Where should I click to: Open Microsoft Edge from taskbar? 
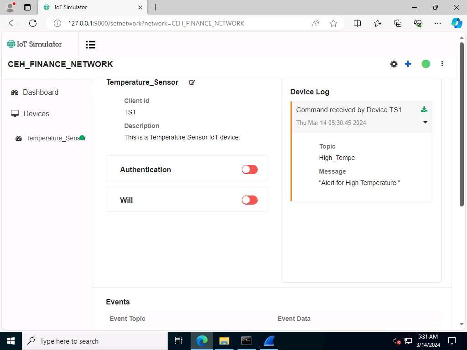tap(202, 341)
